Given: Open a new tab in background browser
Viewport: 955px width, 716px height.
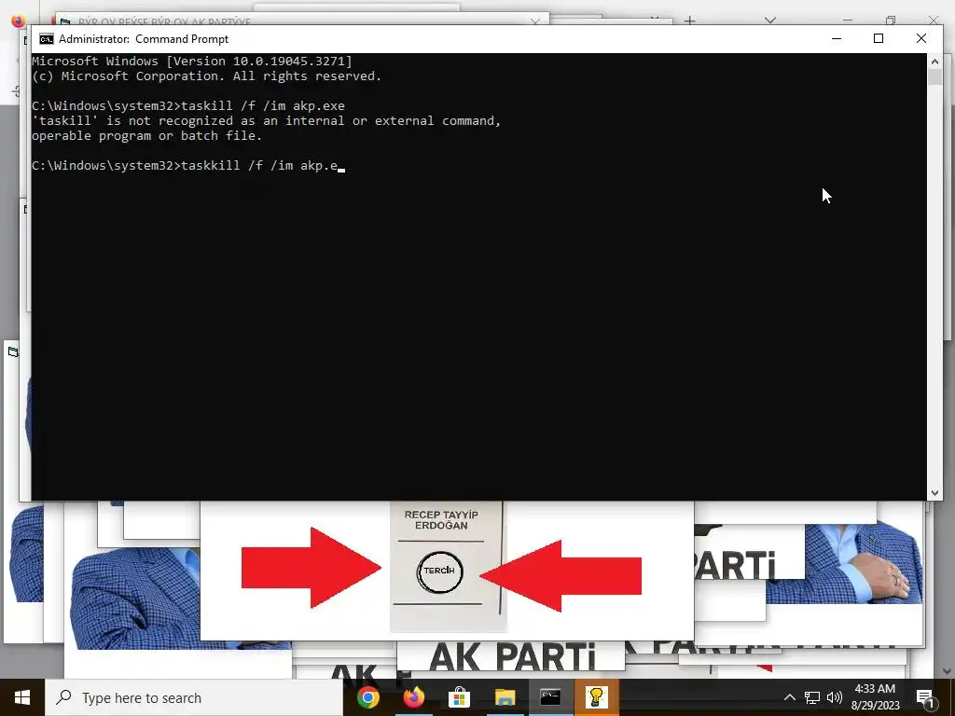Looking at the screenshot, I should (x=689, y=21).
